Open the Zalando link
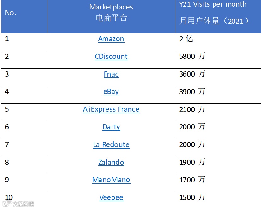This screenshot has height=209, width=261. [111, 162]
